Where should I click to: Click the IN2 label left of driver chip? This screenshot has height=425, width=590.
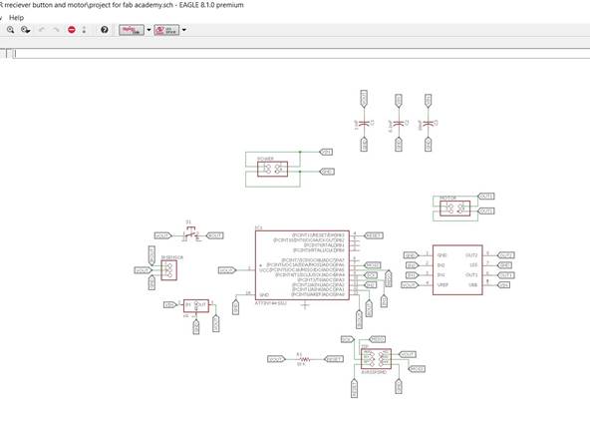pyautogui.click(x=412, y=265)
